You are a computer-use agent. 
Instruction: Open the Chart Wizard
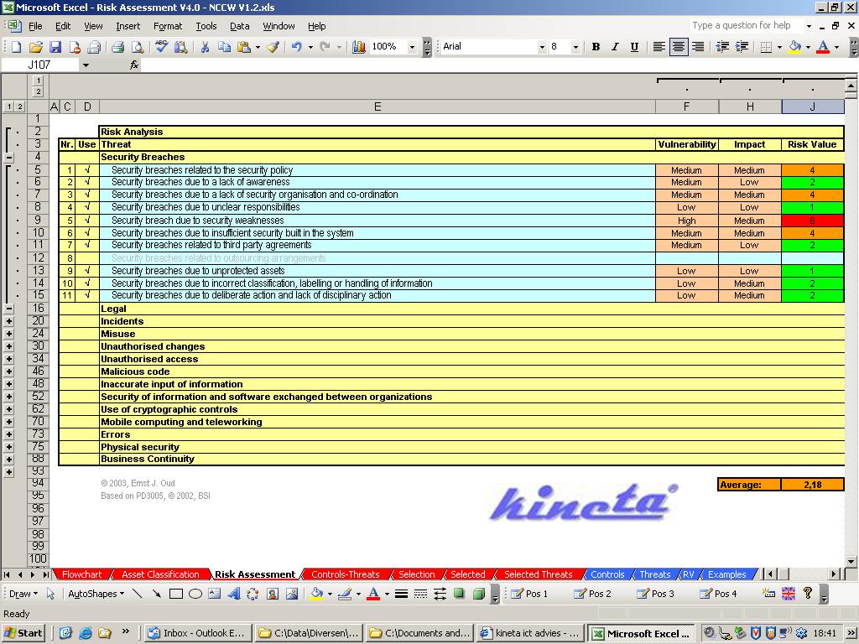pos(359,47)
